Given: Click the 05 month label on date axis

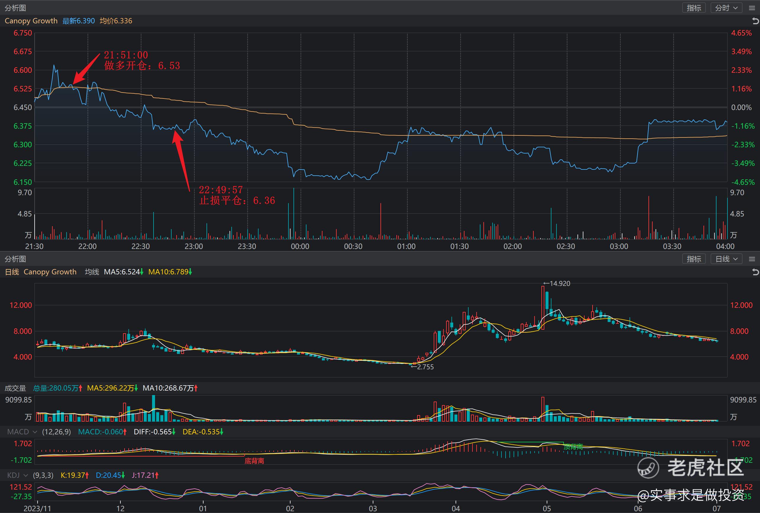Looking at the screenshot, I should click(547, 509).
